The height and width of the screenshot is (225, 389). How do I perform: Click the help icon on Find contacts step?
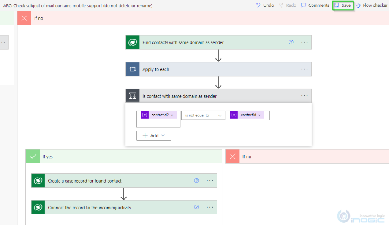click(x=291, y=42)
